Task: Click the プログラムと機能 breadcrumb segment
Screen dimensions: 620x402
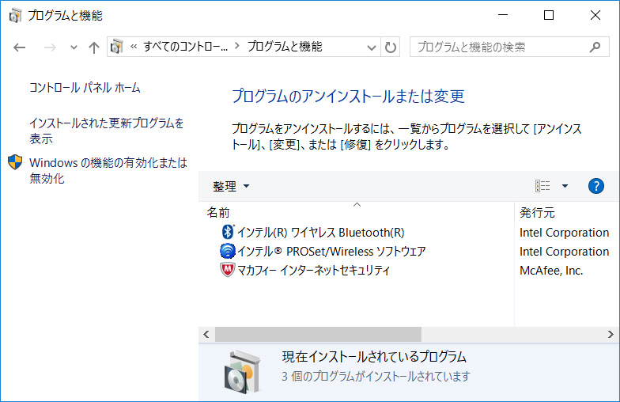Action: coord(285,47)
